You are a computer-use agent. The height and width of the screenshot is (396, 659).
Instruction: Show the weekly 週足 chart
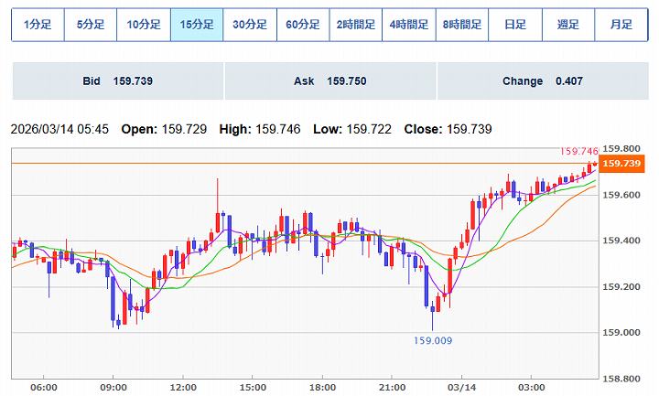coord(568,25)
